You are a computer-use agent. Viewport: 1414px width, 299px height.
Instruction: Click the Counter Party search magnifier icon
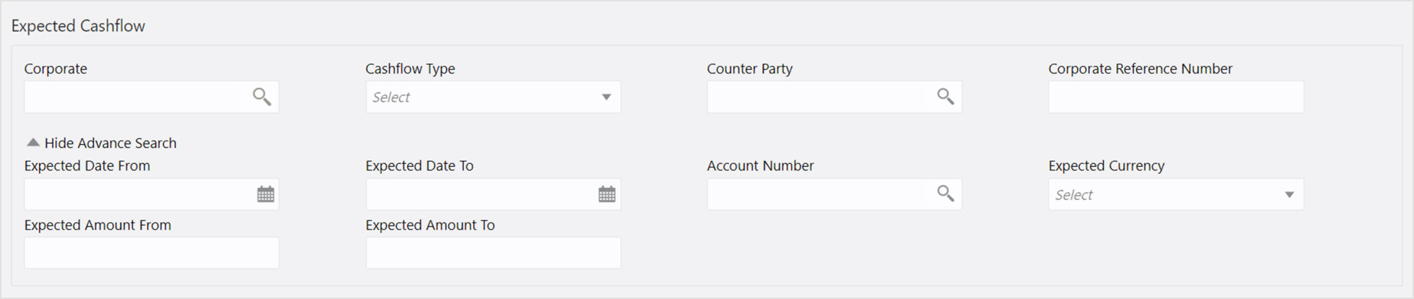pyautogui.click(x=945, y=96)
